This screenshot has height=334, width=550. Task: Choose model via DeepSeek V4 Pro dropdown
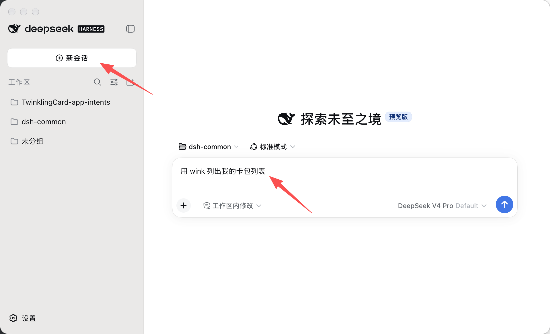pos(442,206)
